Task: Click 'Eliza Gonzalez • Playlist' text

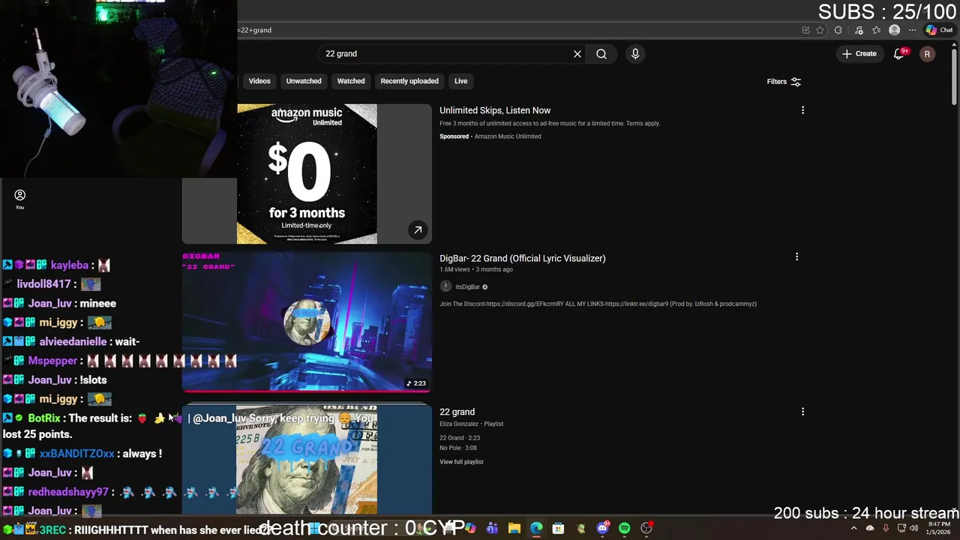Action: tap(471, 424)
